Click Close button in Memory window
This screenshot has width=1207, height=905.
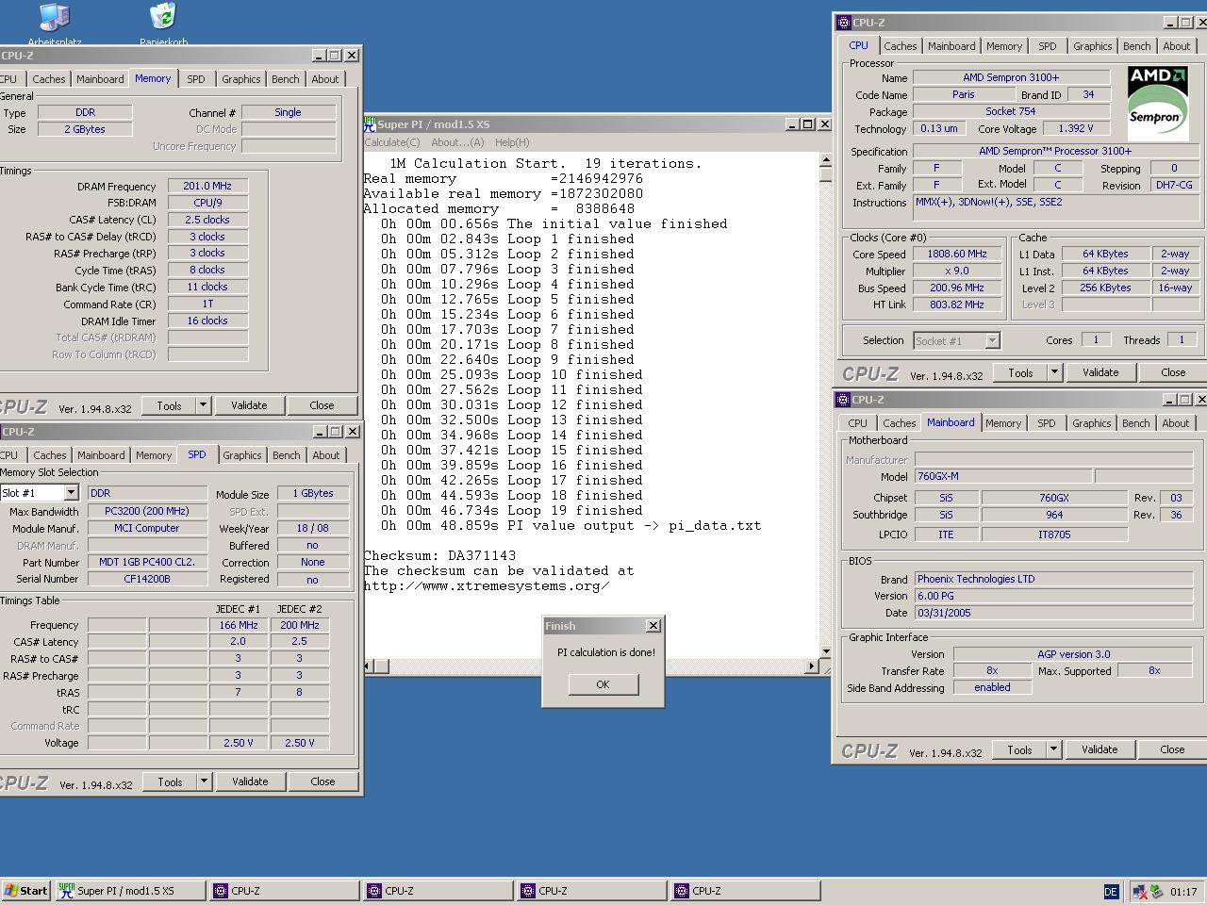pos(322,405)
